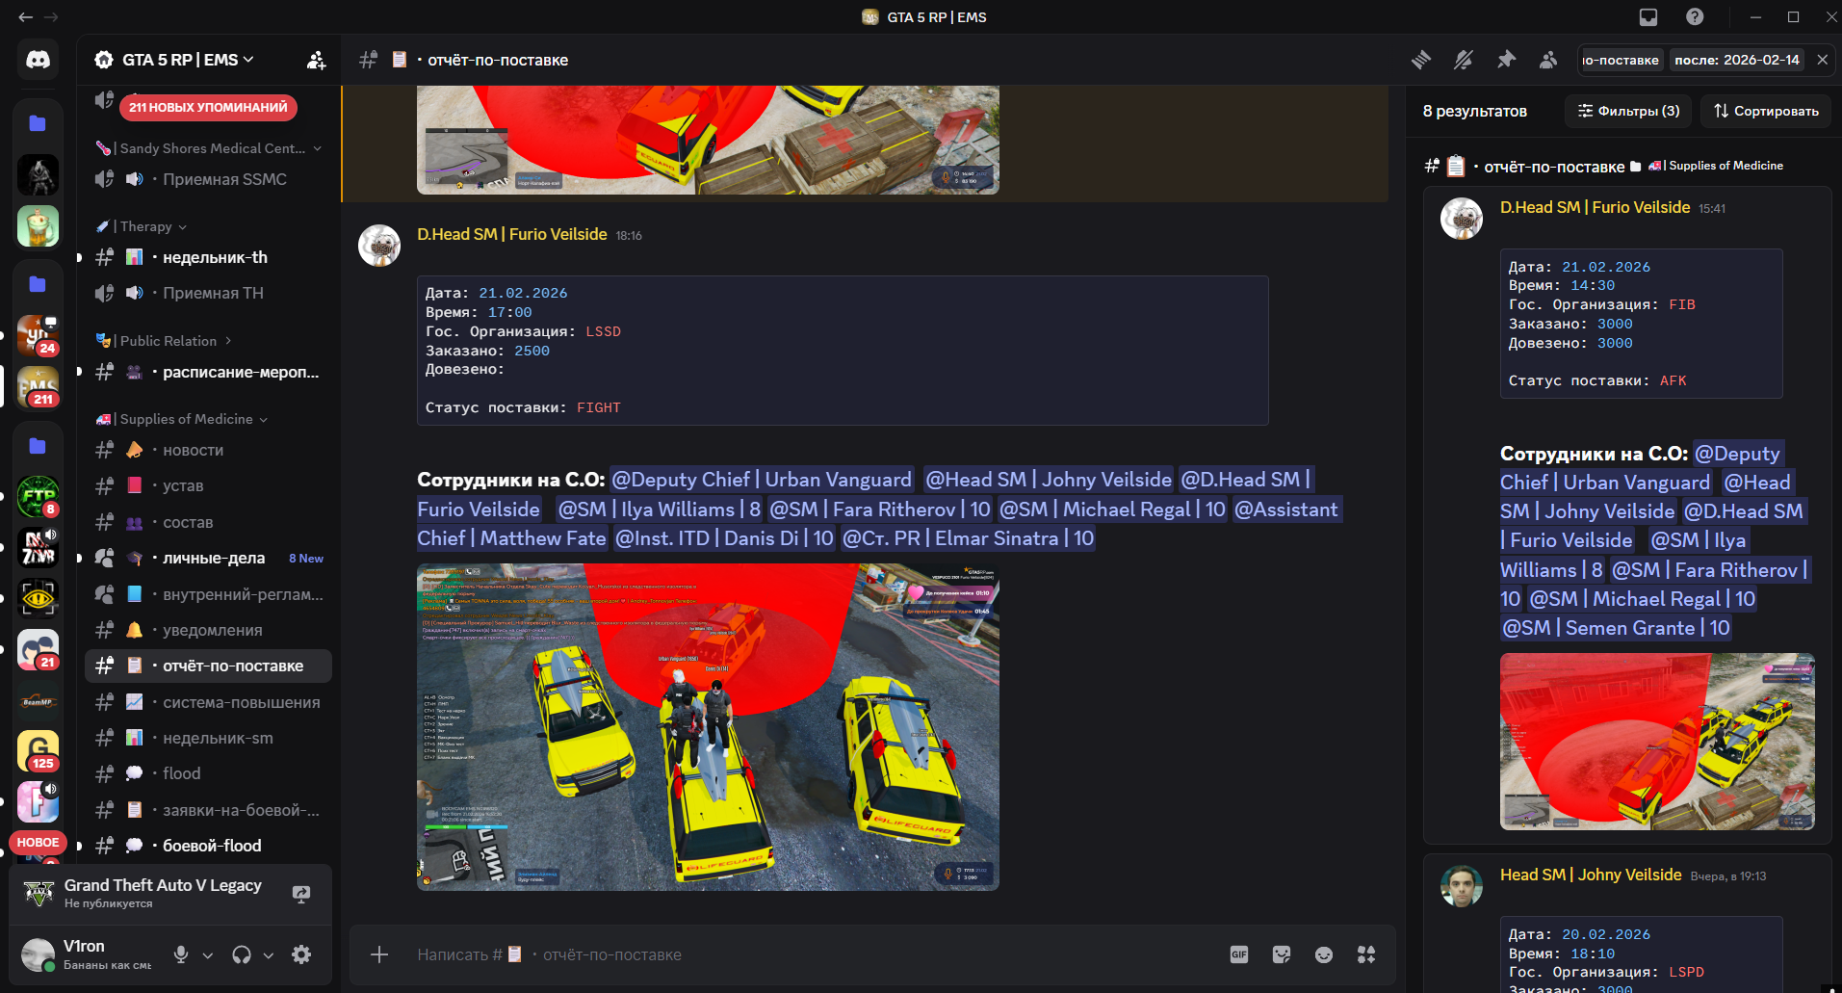Open the Сортировать sort menu
Image resolution: width=1842 pixels, height=993 pixels.
pyautogui.click(x=1766, y=111)
